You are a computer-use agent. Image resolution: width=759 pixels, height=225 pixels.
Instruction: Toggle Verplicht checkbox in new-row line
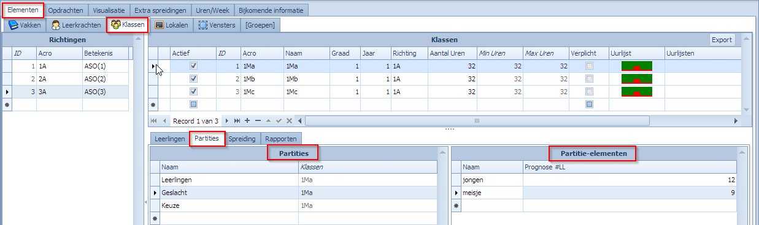589,105
